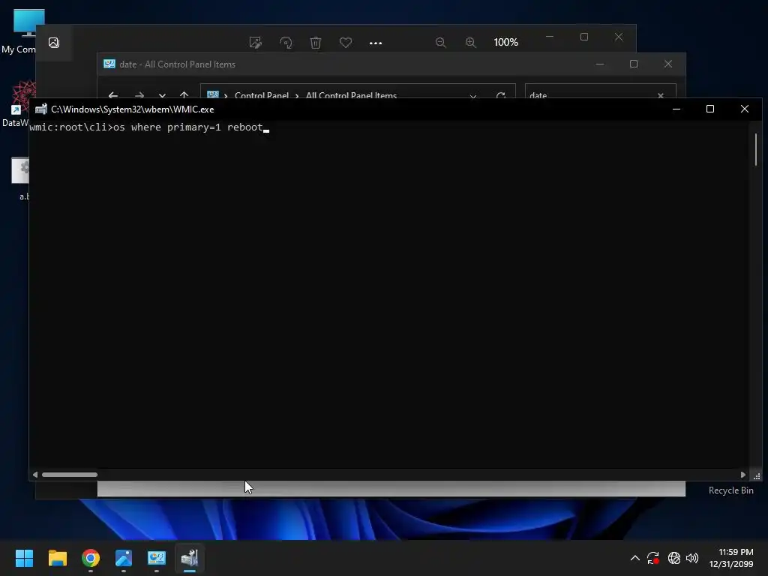Open File Explorer from the taskbar
Image resolution: width=768 pixels, height=576 pixels.
(x=57, y=558)
